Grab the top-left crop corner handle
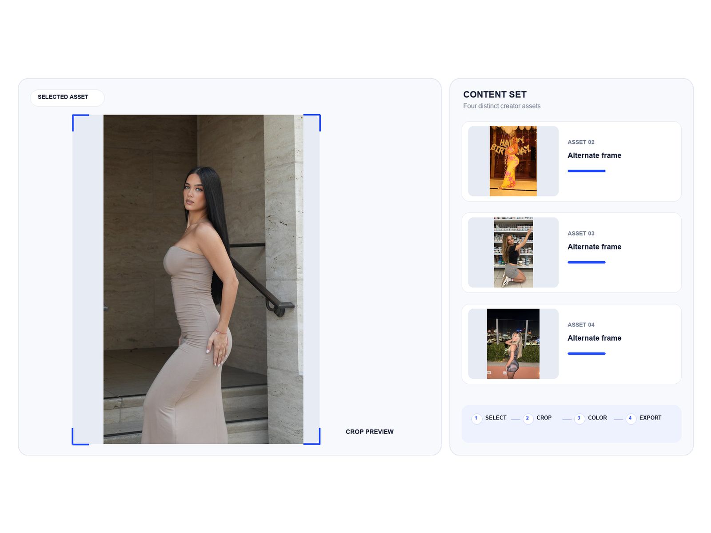 point(80,123)
